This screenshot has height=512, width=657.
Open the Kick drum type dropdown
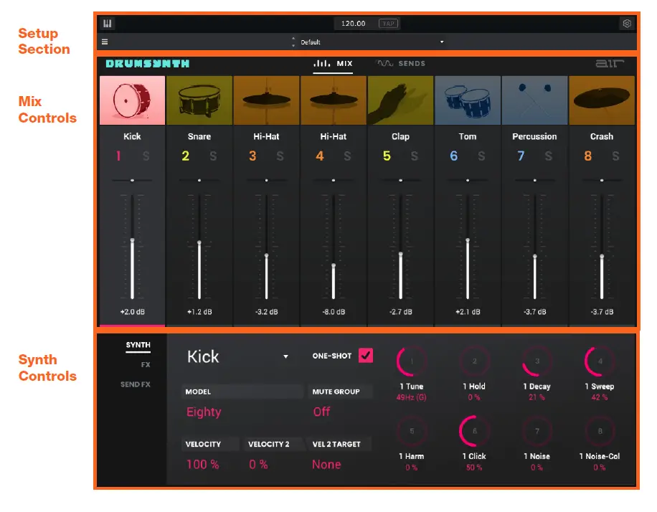coord(286,356)
